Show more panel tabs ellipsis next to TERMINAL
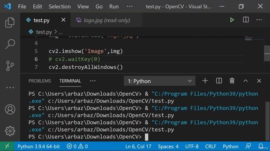 (93, 81)
